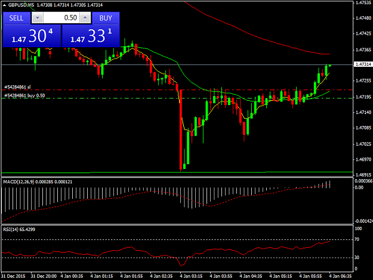
Task: Select the #54284861 sl stop-loss line label
Action: click(x=17, y=87)
